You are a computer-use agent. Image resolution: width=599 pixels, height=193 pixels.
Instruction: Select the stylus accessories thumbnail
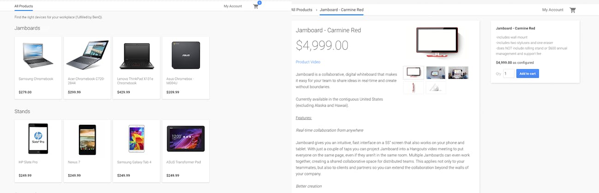[x=436, y=88]
